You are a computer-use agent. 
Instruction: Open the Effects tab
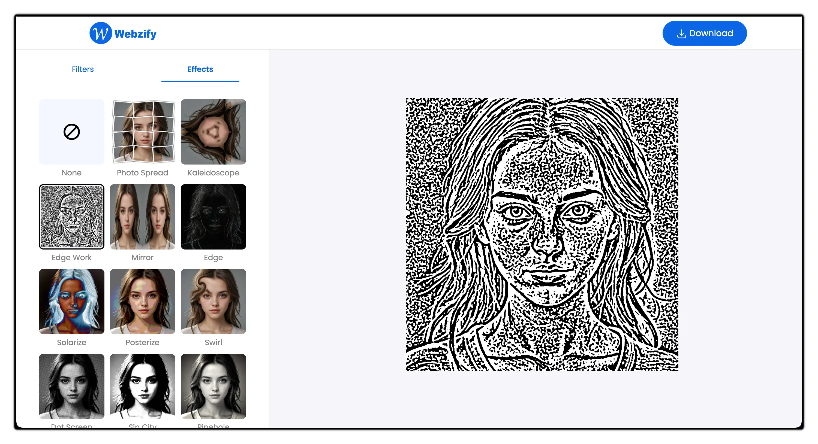pos(200,69)
